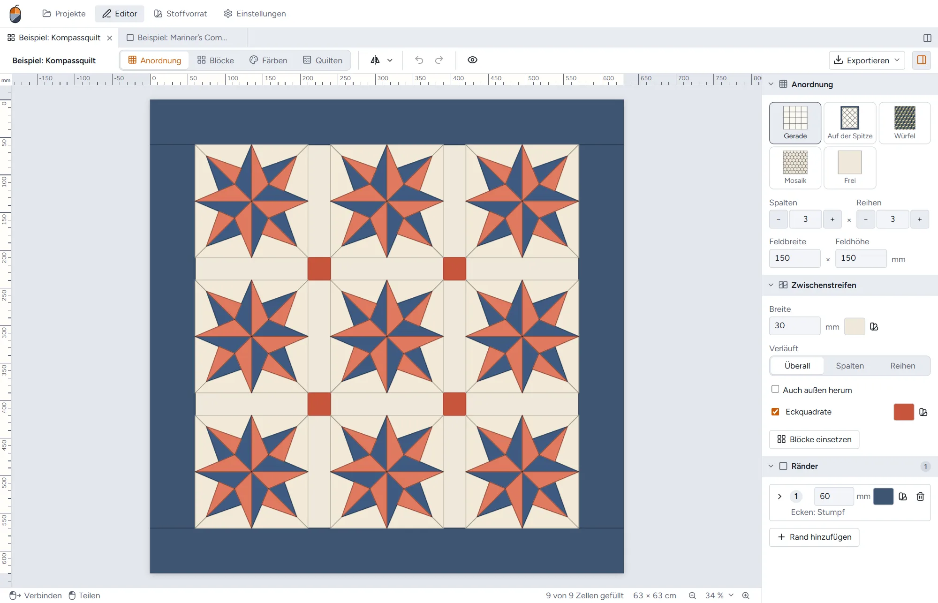Redo the last action

[x=439, y=60]
